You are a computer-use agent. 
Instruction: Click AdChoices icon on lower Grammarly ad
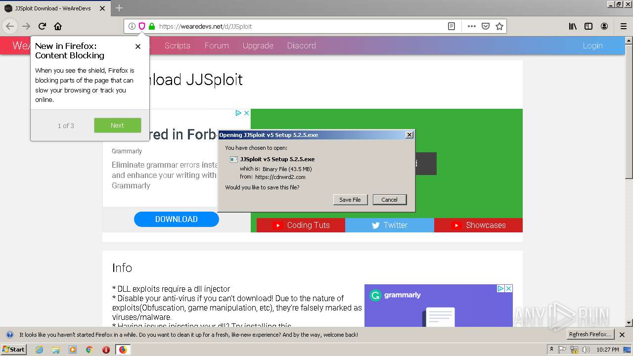pos(500,288)
